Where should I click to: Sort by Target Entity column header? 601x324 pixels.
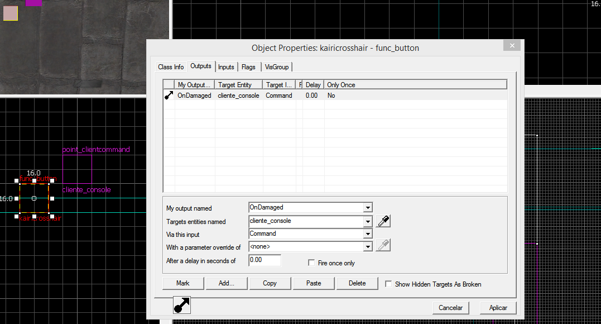[x=238, y=85]
